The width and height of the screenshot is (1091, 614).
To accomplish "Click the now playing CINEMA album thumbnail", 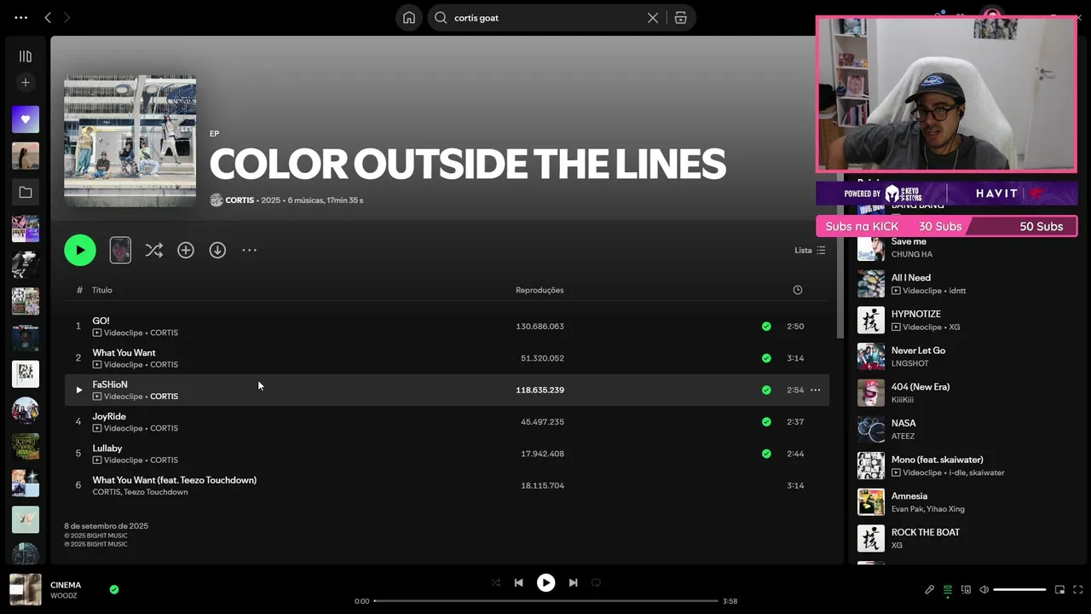I will coord(26,589).
